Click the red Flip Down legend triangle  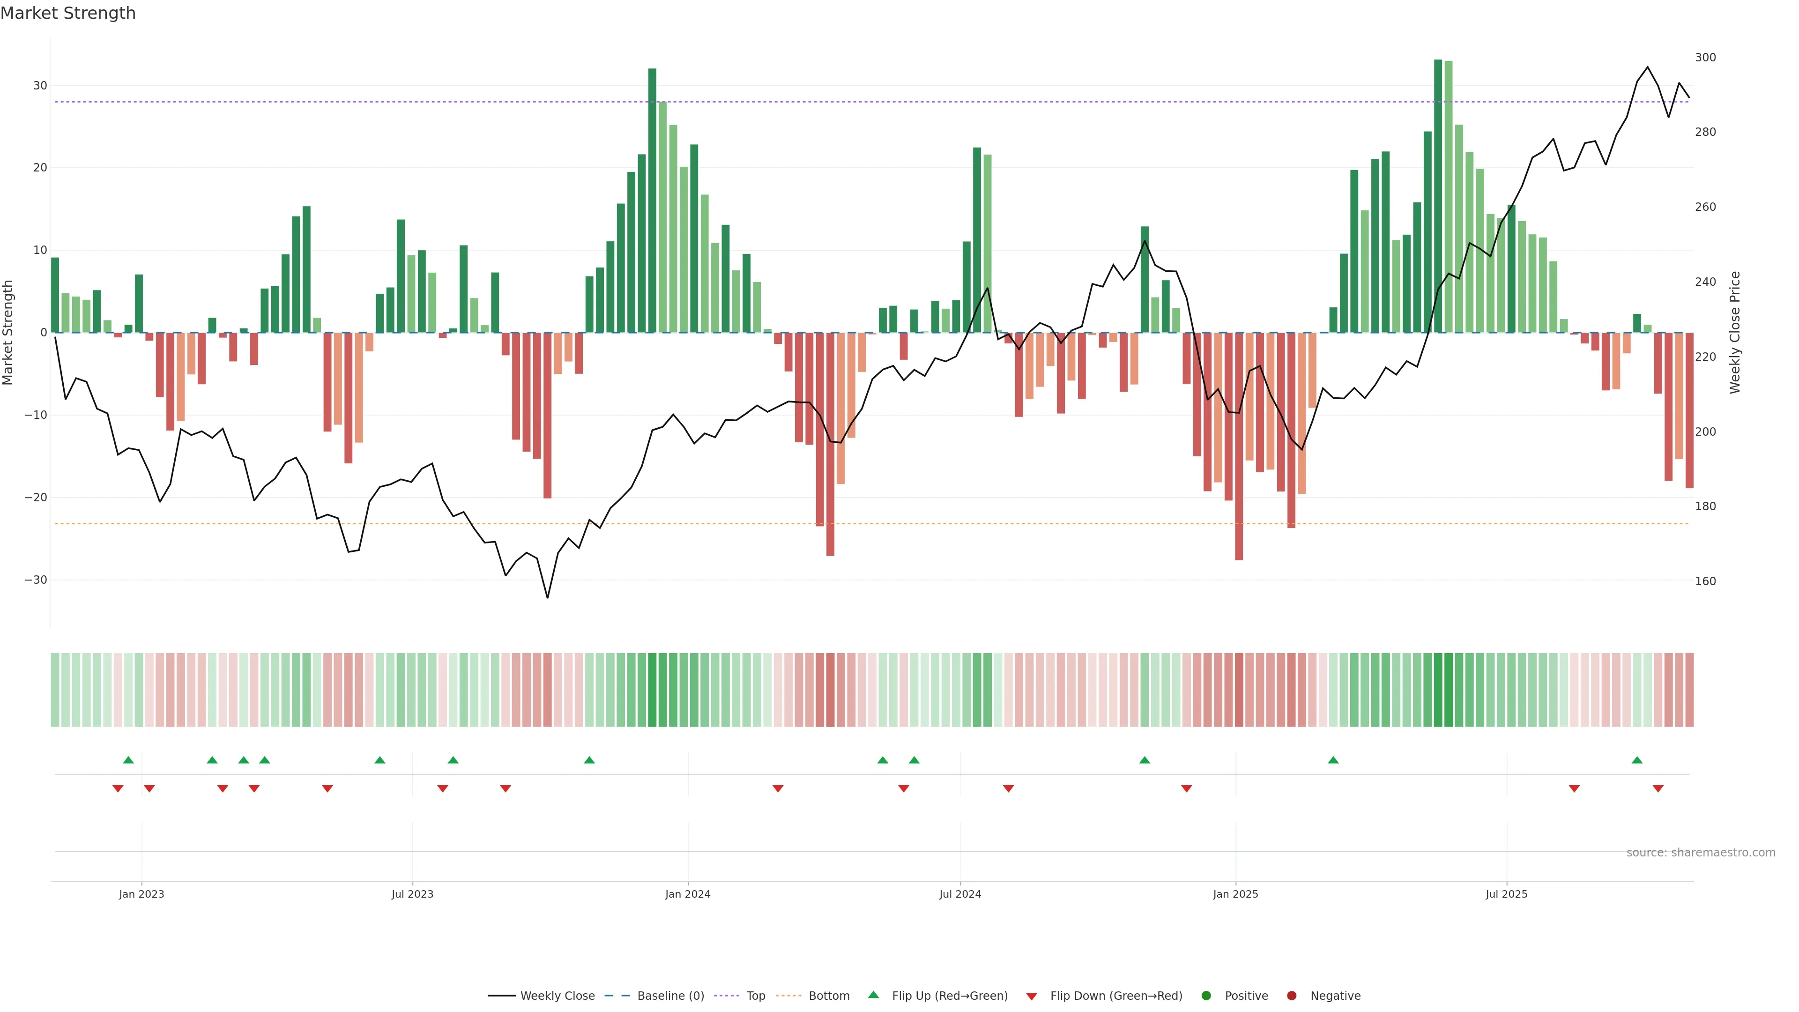pos(1032,997)
